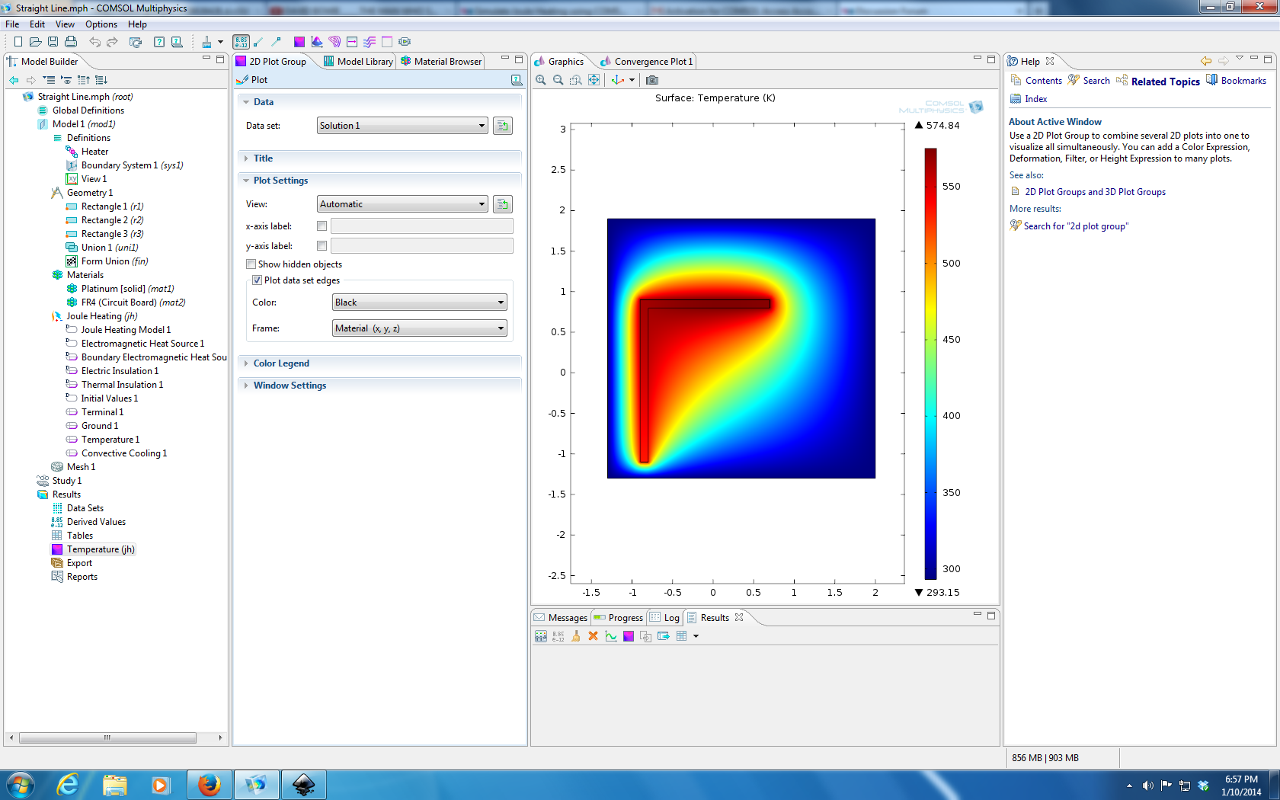Click the Related Topics help button
The height and width of the screenshot is (800, 1280).
(x=1164, y=82)
